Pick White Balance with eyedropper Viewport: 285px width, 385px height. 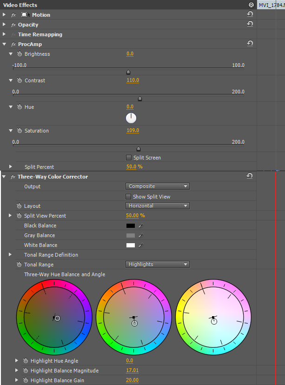click(141, 246)
